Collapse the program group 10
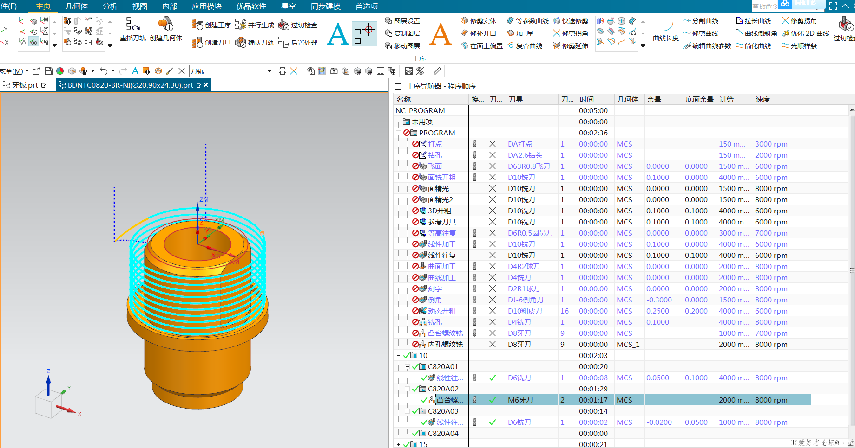 tap(398, 356)
